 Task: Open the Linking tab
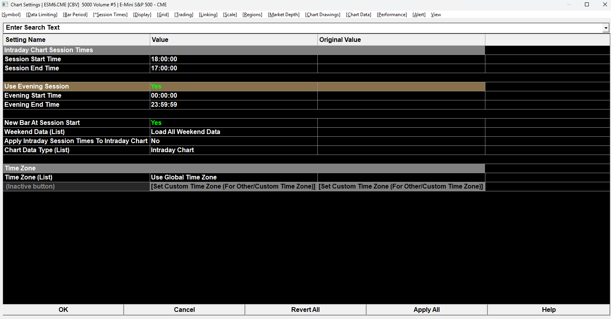208,15
